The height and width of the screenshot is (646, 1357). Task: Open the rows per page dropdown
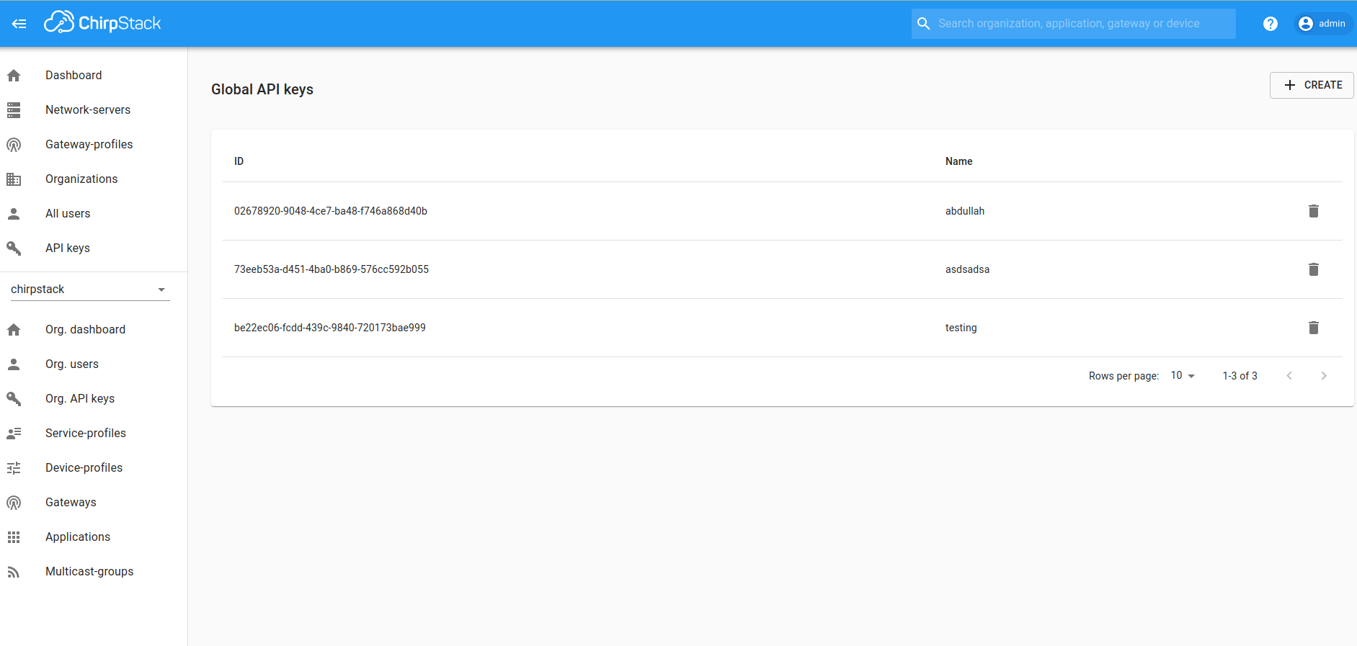tap(1183, 376)
